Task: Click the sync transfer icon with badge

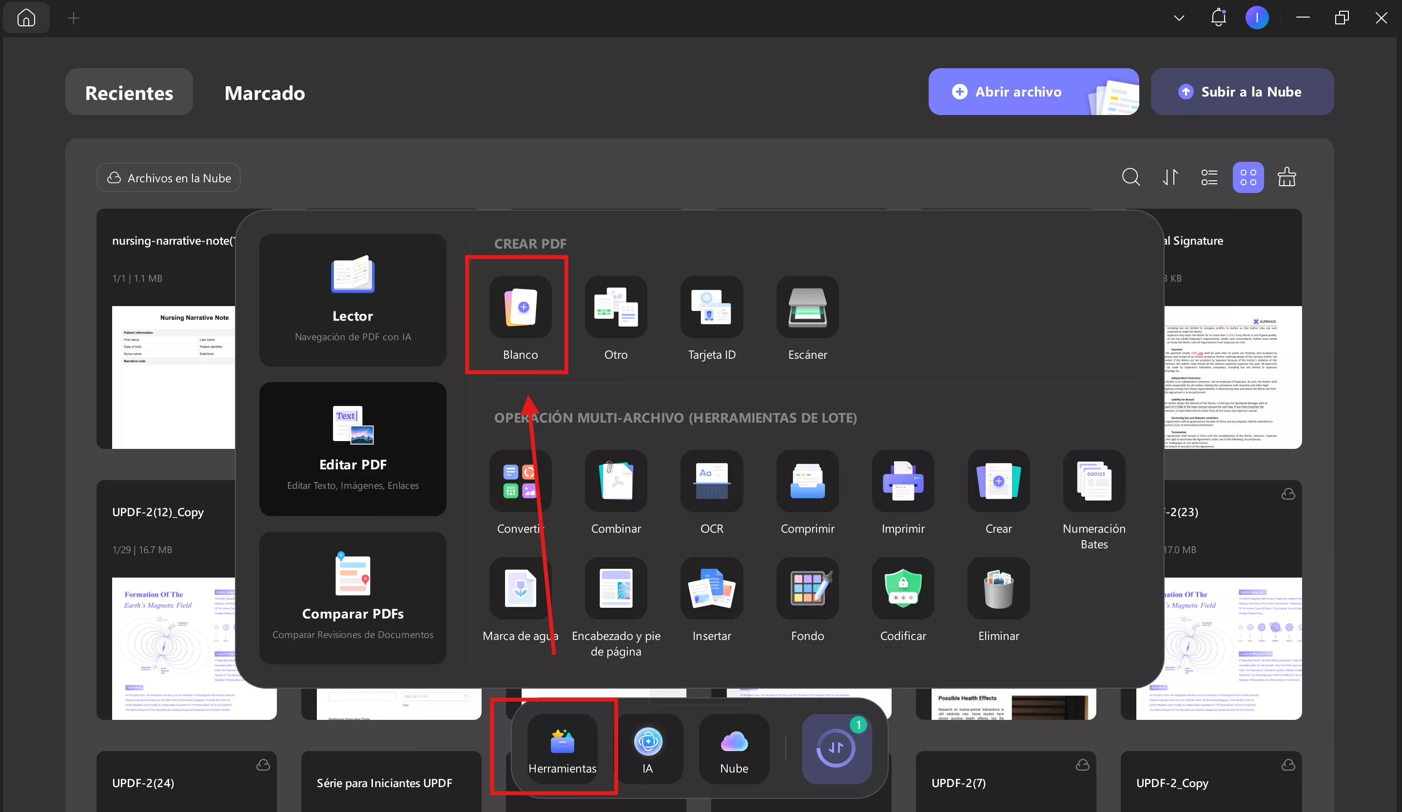Action: 836,749
